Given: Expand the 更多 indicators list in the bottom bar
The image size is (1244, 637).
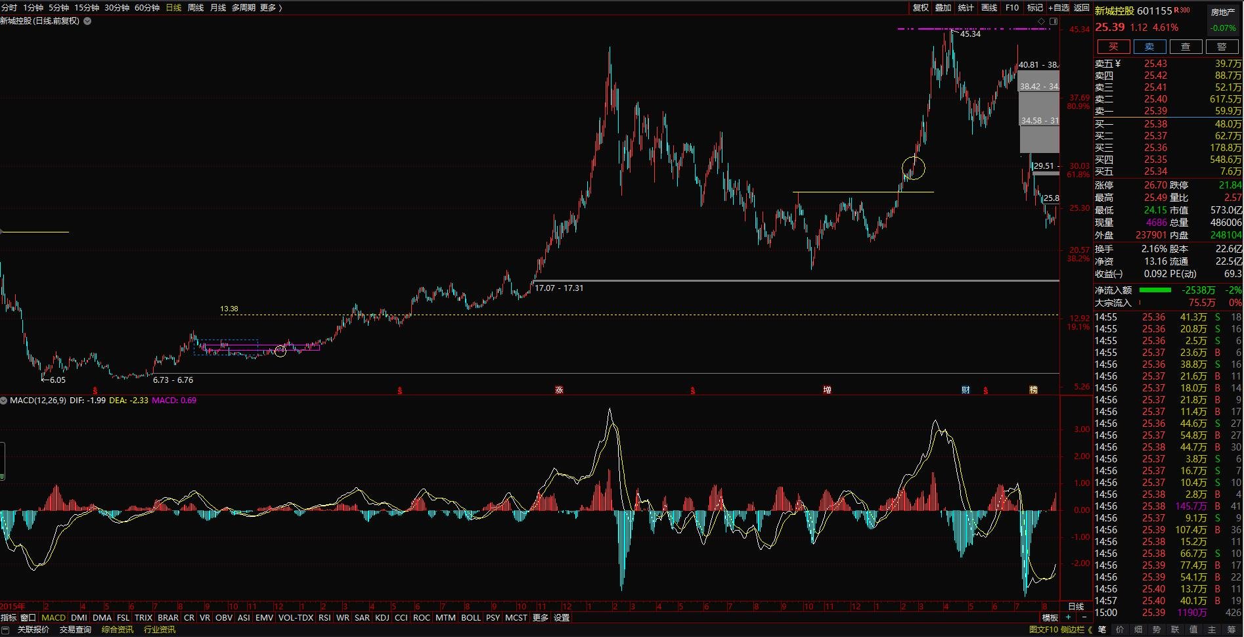Looking at the screenshot, I should (x=540, y=618).
